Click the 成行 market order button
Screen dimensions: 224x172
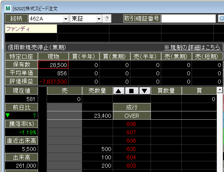click(132, 107)
